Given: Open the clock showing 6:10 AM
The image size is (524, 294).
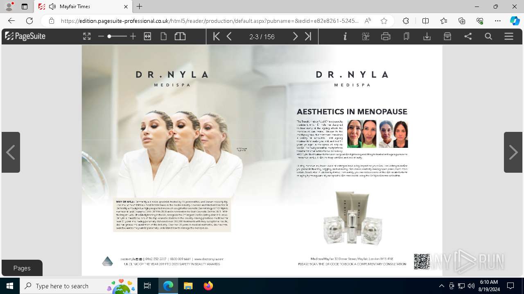Looking at the screenshot, I should pyautogui.click(x=489, y=286).
